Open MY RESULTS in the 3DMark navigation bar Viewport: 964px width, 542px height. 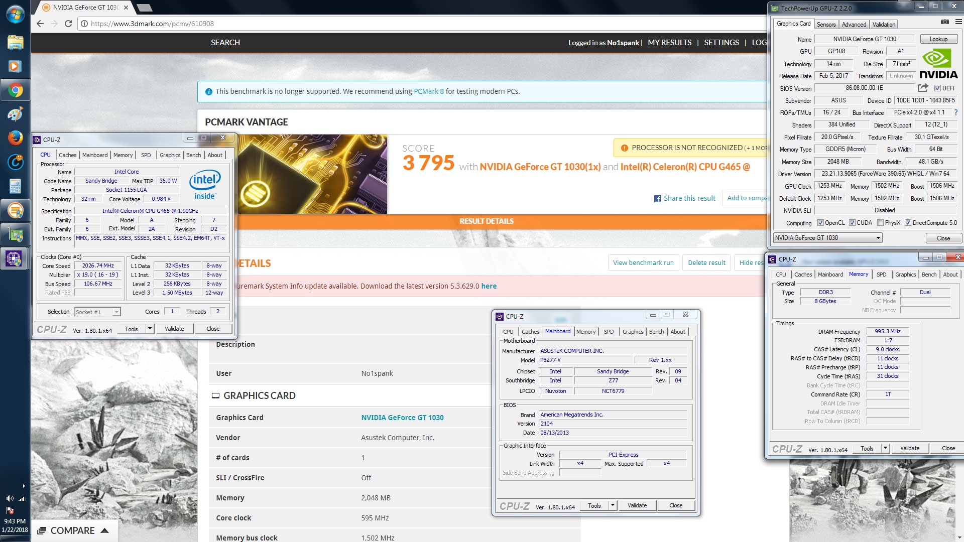click(669, 43)
